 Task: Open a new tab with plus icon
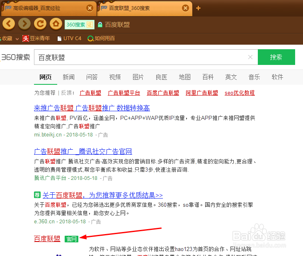click(x=198, y=8)
